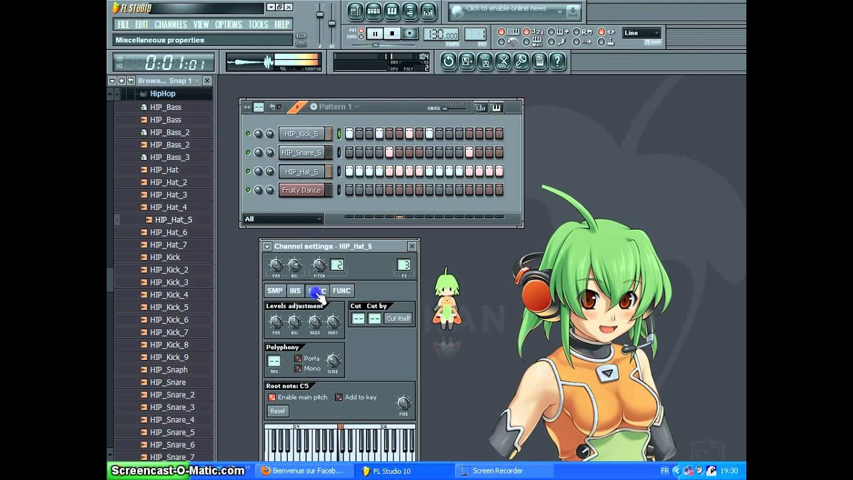
Task: Click the Polyphony MAX value box
Action: tap(274, 361)
